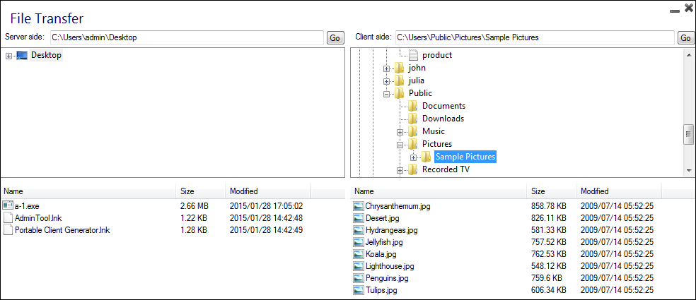This screenshot has height=300, width=696.
Task: Expand the Music folder node
Action: 400,132
